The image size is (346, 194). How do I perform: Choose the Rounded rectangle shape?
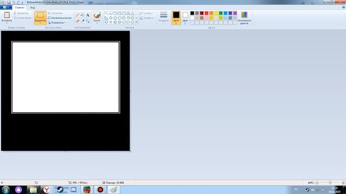(124, 13)
